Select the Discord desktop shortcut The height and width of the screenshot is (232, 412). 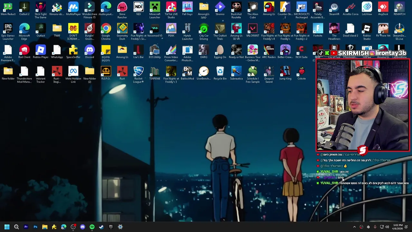click(x=89, y=52)
